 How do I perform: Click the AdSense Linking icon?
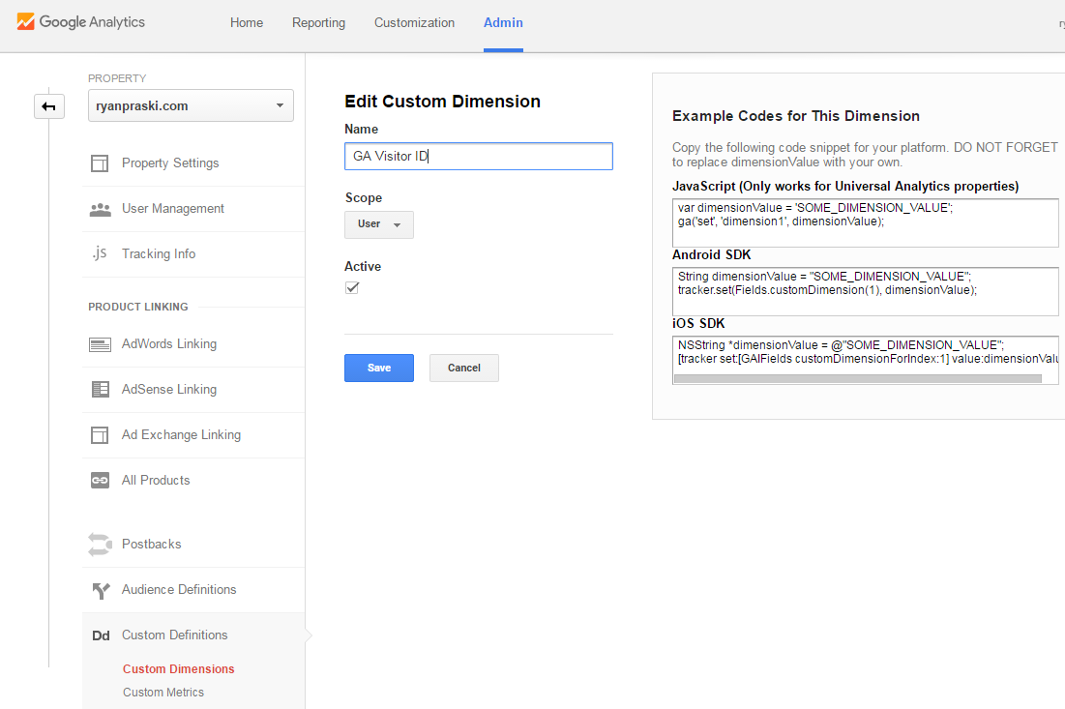(100, 389)
